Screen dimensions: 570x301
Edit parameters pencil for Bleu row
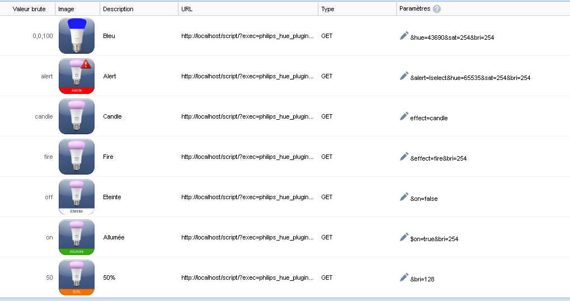pyautogui.click(x=404, y=36)
